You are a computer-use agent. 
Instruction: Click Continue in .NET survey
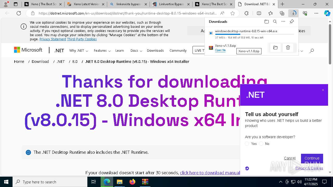click(312, 158)
